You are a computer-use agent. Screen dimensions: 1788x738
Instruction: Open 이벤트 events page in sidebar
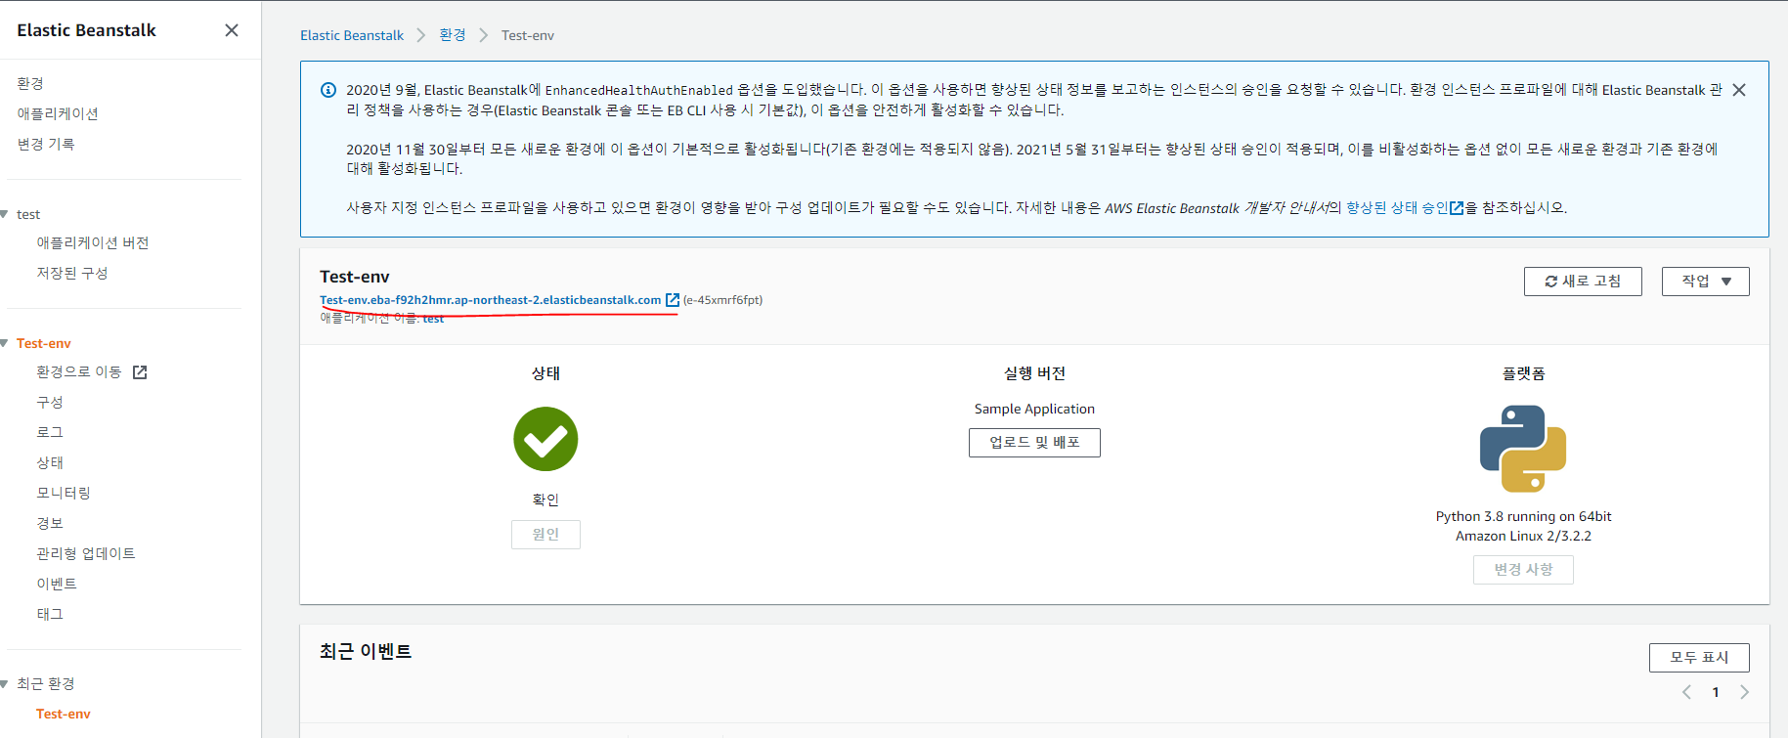coord(57,584)
